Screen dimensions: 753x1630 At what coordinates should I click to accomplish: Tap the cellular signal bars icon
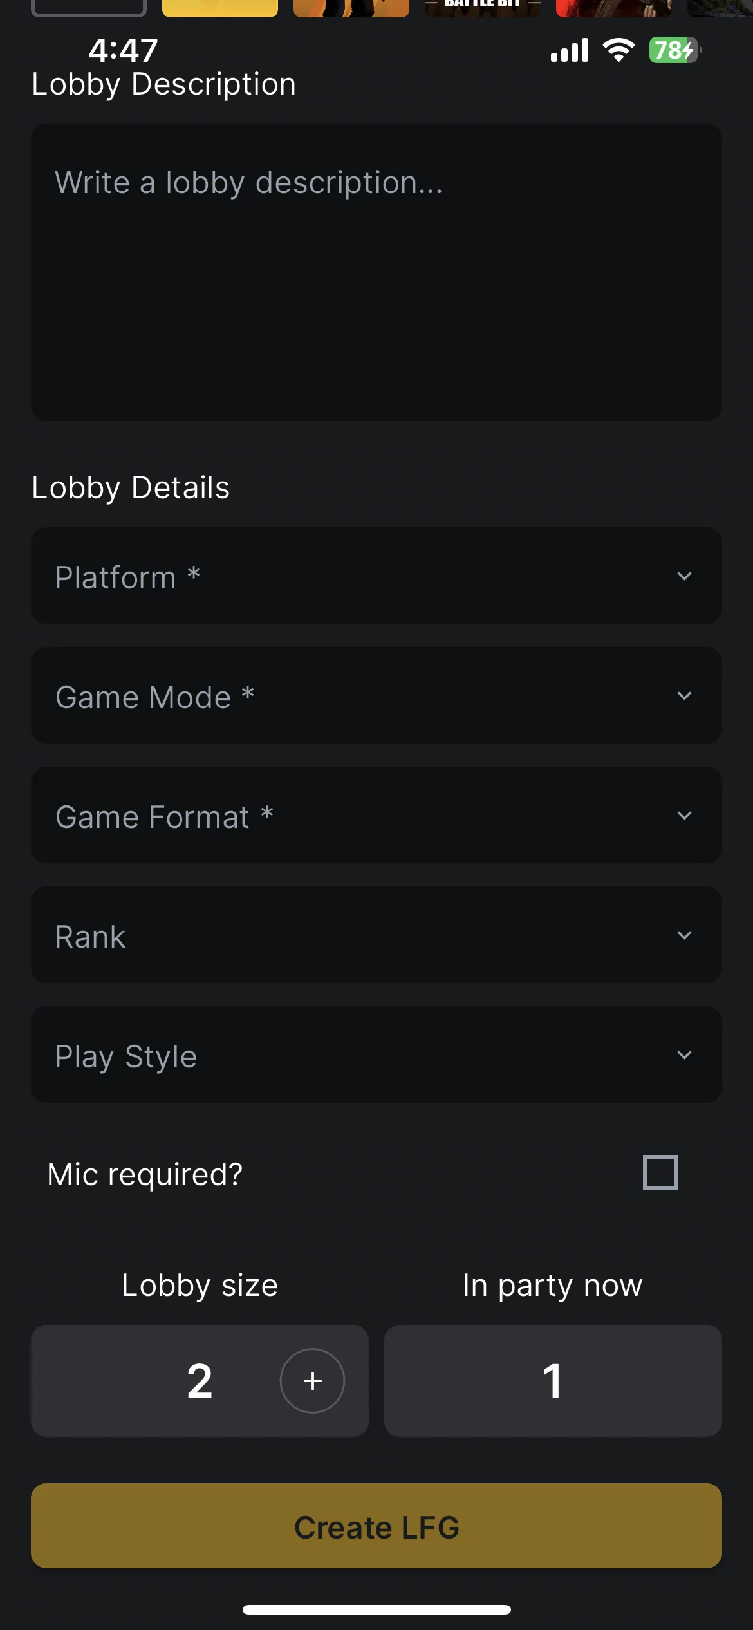[x=570, y=50]
